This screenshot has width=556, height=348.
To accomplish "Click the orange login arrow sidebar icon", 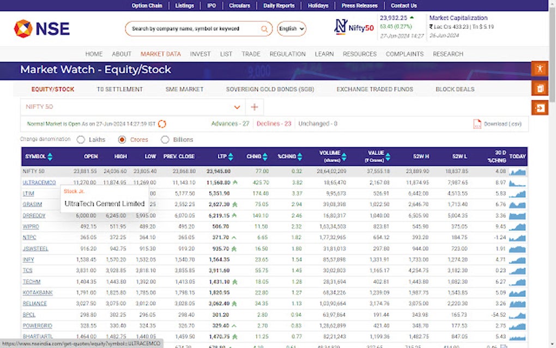I will (x=539, y=107).
